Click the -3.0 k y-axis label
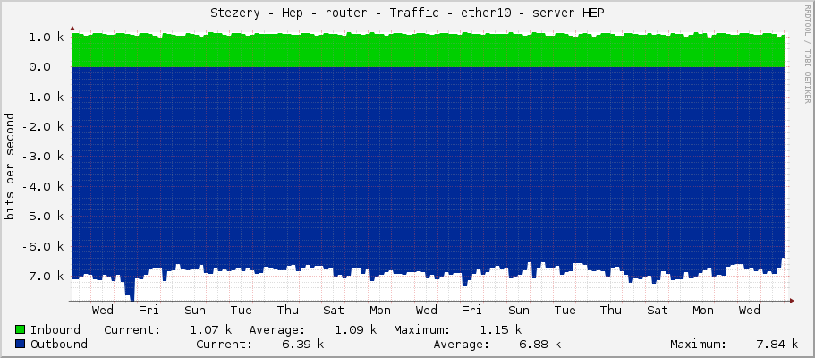Image resolution: width=815 pixels, height=358 pixels. [43, 157]
